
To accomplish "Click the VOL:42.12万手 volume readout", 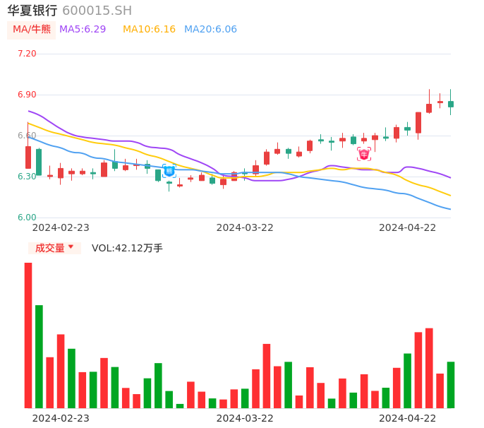I will pos(127,248).
